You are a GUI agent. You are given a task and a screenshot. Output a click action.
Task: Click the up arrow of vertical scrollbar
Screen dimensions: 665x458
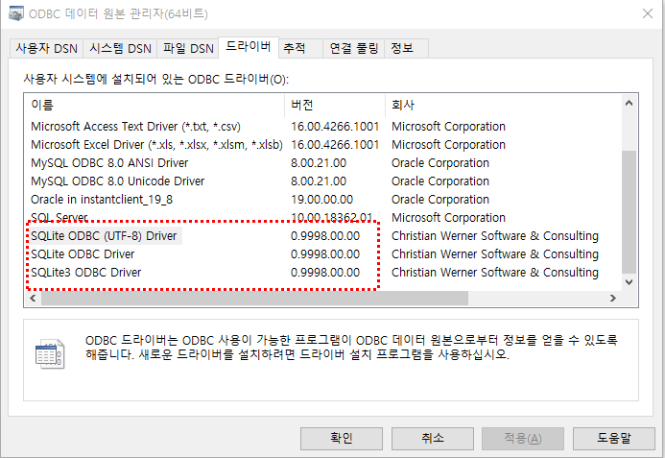click(x=629, y=103)
